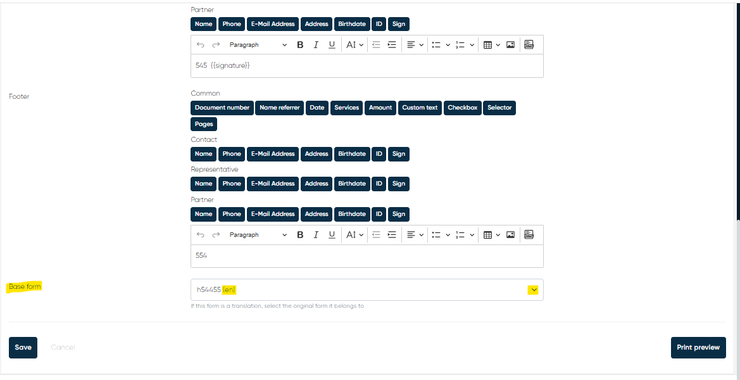Toggle bold in the editor containing {{signature}}
The height and width of the screenshot is (380, 740).
(x=300, y=45)
